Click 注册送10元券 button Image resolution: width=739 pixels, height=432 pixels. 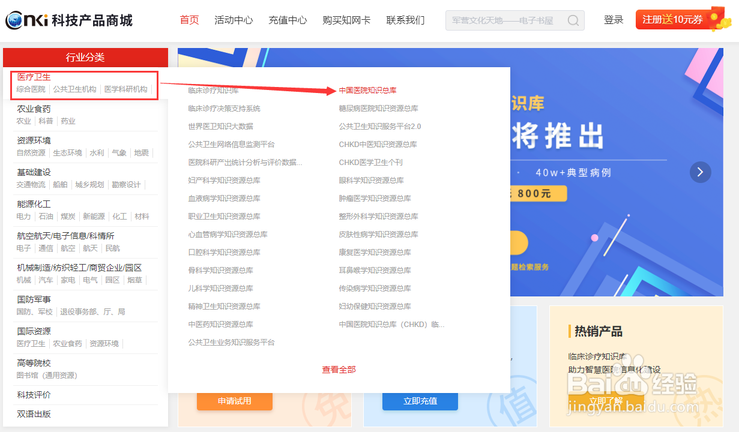tap(672, 20)
